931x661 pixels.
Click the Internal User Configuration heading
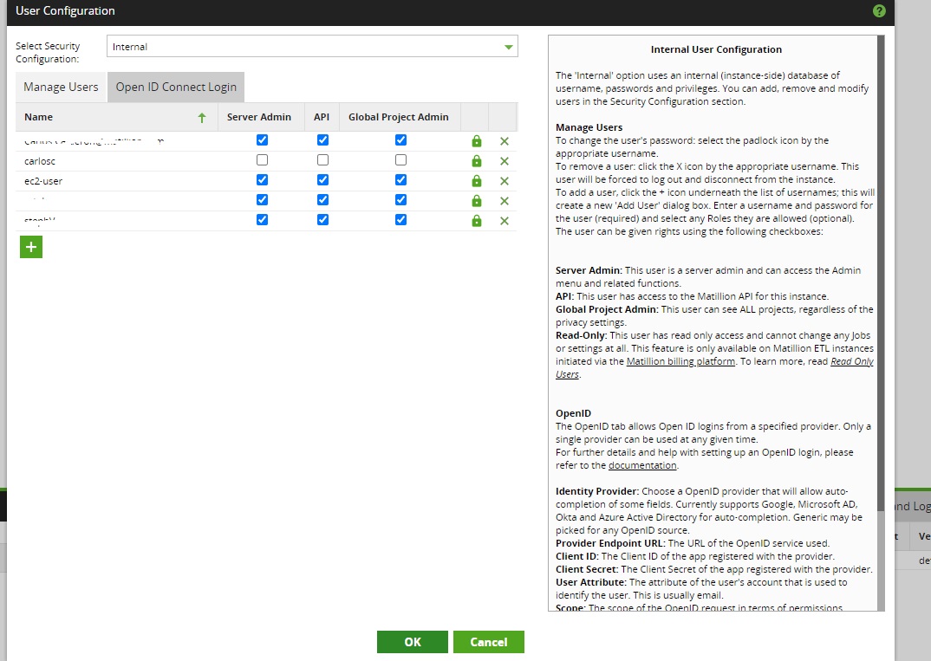coord(716,49)
